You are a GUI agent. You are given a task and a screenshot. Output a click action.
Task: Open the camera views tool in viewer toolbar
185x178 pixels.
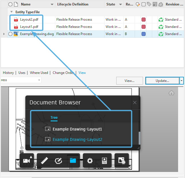click(27, 160)
